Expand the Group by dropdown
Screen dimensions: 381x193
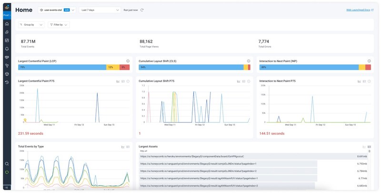tap(31, 25)
